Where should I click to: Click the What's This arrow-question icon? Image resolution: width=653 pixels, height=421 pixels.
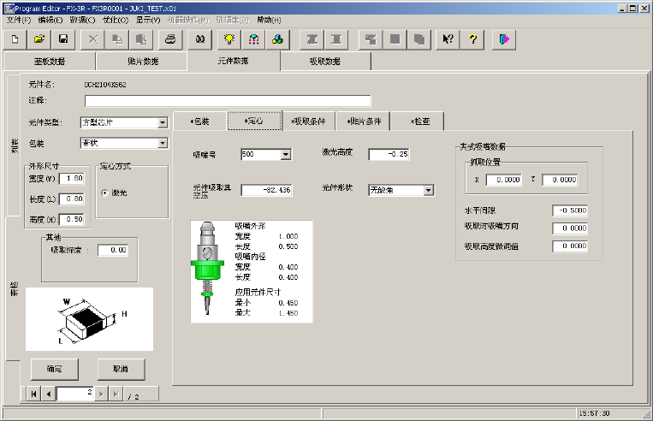tap(448, 39)
